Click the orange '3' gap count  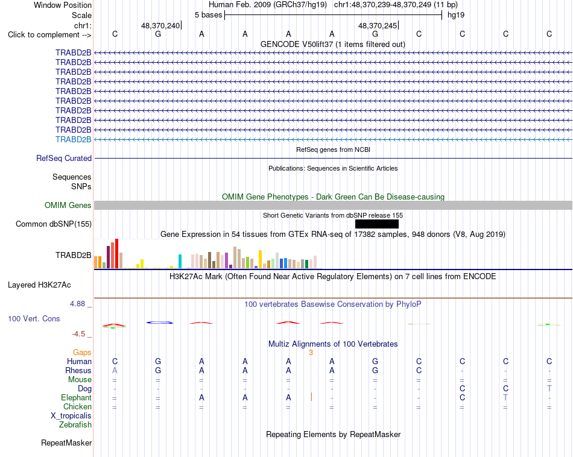311,353
